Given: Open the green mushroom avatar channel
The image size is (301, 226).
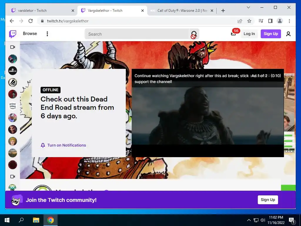Looking at the screenshot, I should coord(12,187).
